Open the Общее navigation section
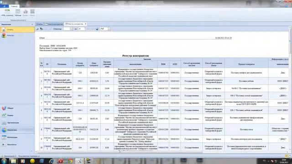This screenshot has height=164, width=292. (17, 108)
